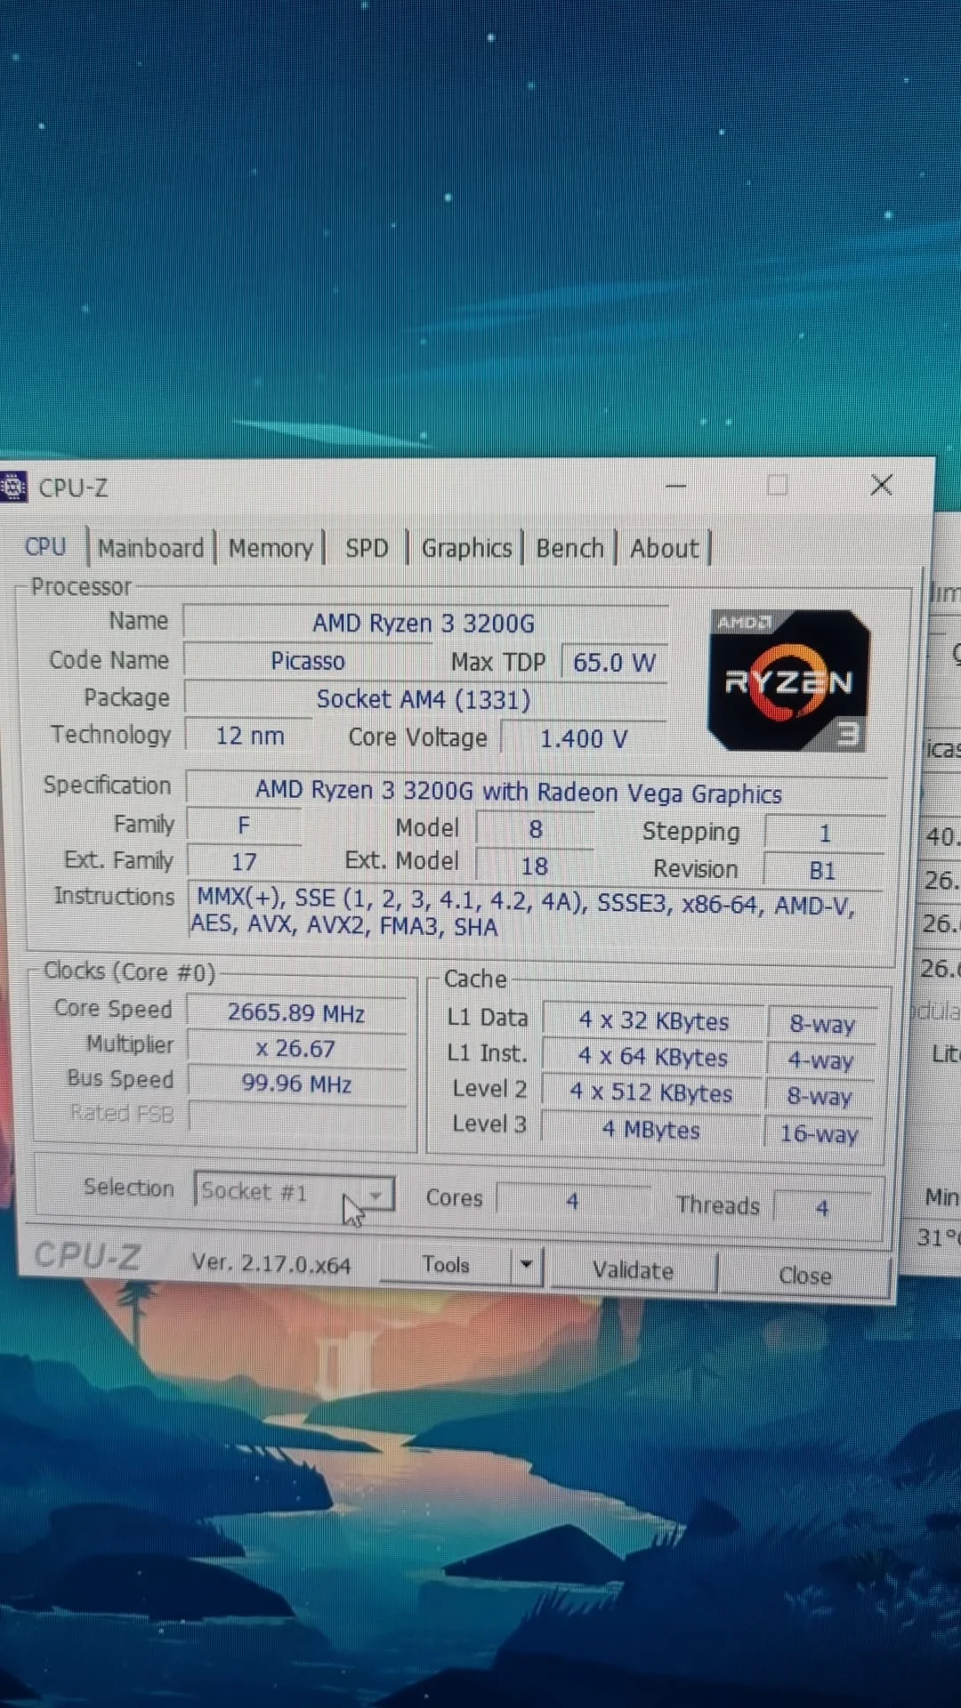Click L1 Inst. value 4 x 64 KBytes
This screenshot has width=961, height=1708.
[653, 1058]
